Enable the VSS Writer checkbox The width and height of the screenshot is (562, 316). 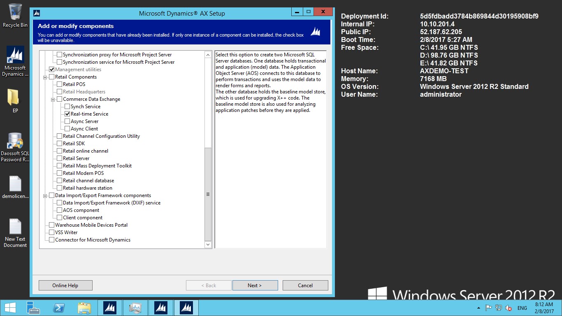pos(52,232)
